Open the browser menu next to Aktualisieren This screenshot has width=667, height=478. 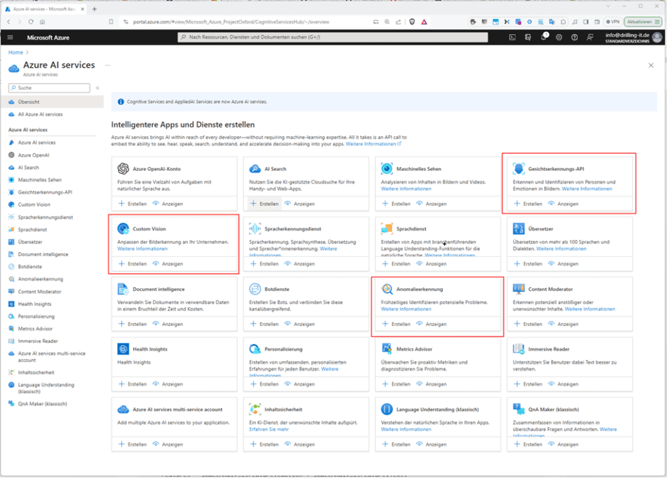[657, 22]
